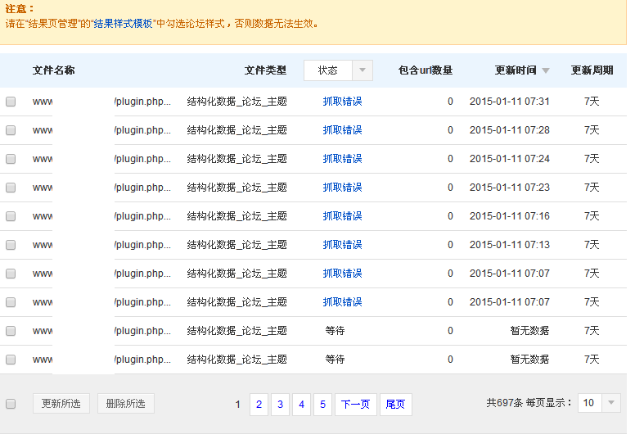
Task: Open 抓取错误 status for the 07:31 row
Action: click(x=342, y=102)
